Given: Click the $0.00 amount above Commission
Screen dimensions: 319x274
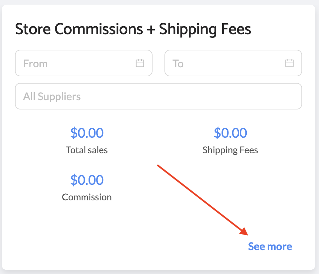Looking at the screenshot, I should click(87, 180).
